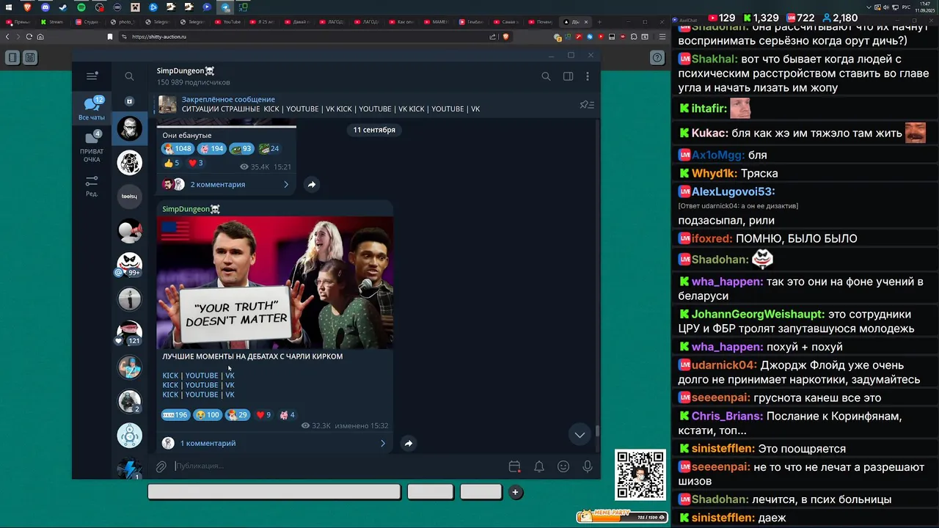Open archived chats lock icon
Image resolution: width=939 pixels, height=528 pixels.
[x=129, y=101]
